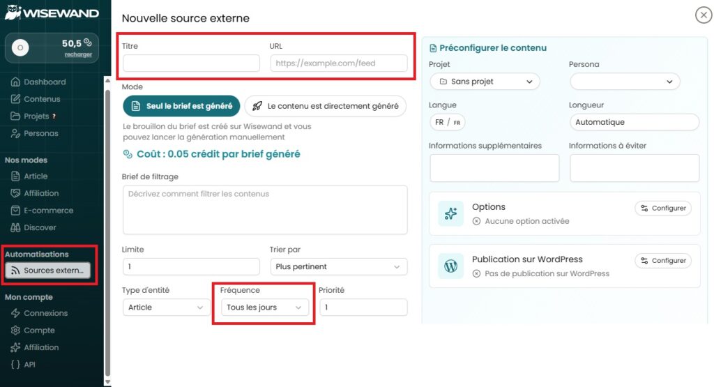Click the Informations à éviter text box
Screen dimensions: 714x387
(635, 168)
